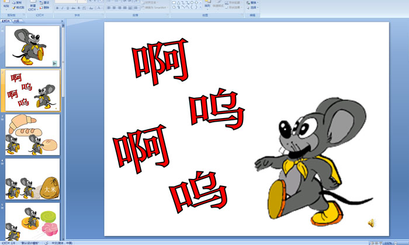Toggle Strikethrough formatting
The image size is (409, 245).
click(x=73, y=8)
